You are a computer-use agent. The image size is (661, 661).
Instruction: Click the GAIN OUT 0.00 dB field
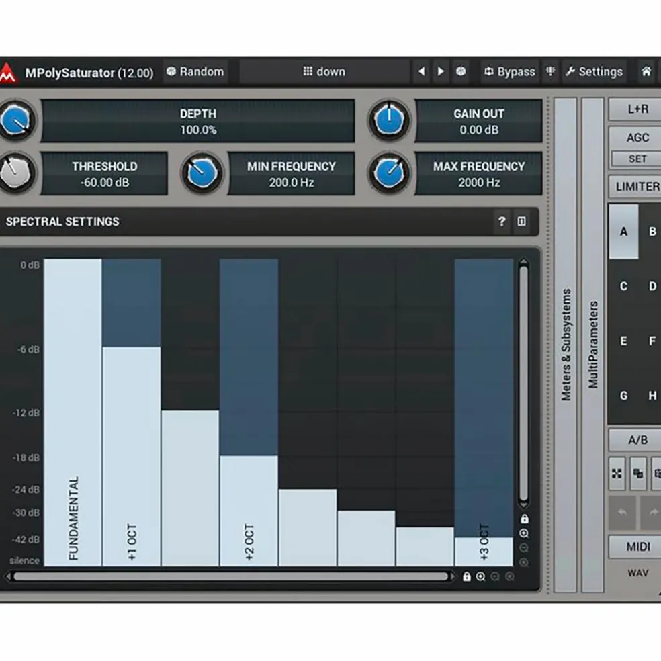click(478, 122)
